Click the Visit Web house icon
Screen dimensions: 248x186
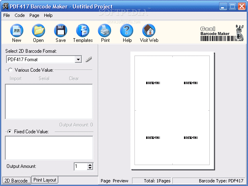149,30
